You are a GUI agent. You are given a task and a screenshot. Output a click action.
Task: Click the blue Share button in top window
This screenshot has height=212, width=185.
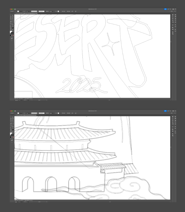(x=165, y=9)
